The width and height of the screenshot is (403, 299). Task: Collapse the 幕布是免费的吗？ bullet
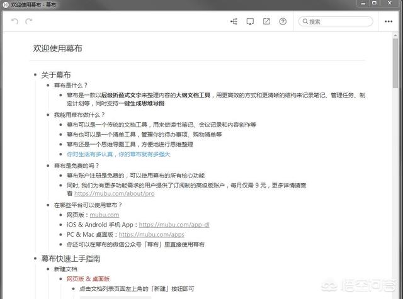click(x=48, y=166)
